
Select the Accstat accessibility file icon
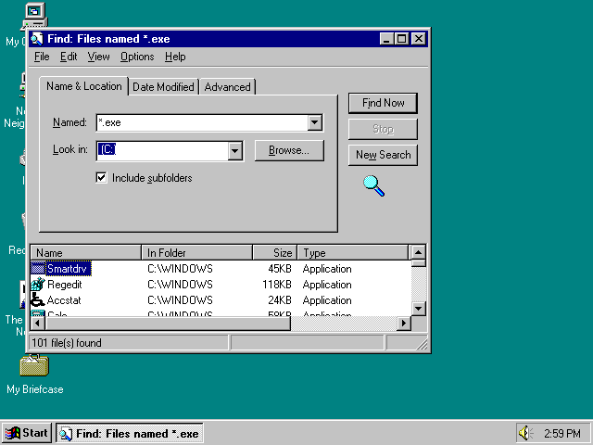coord(38,300)
